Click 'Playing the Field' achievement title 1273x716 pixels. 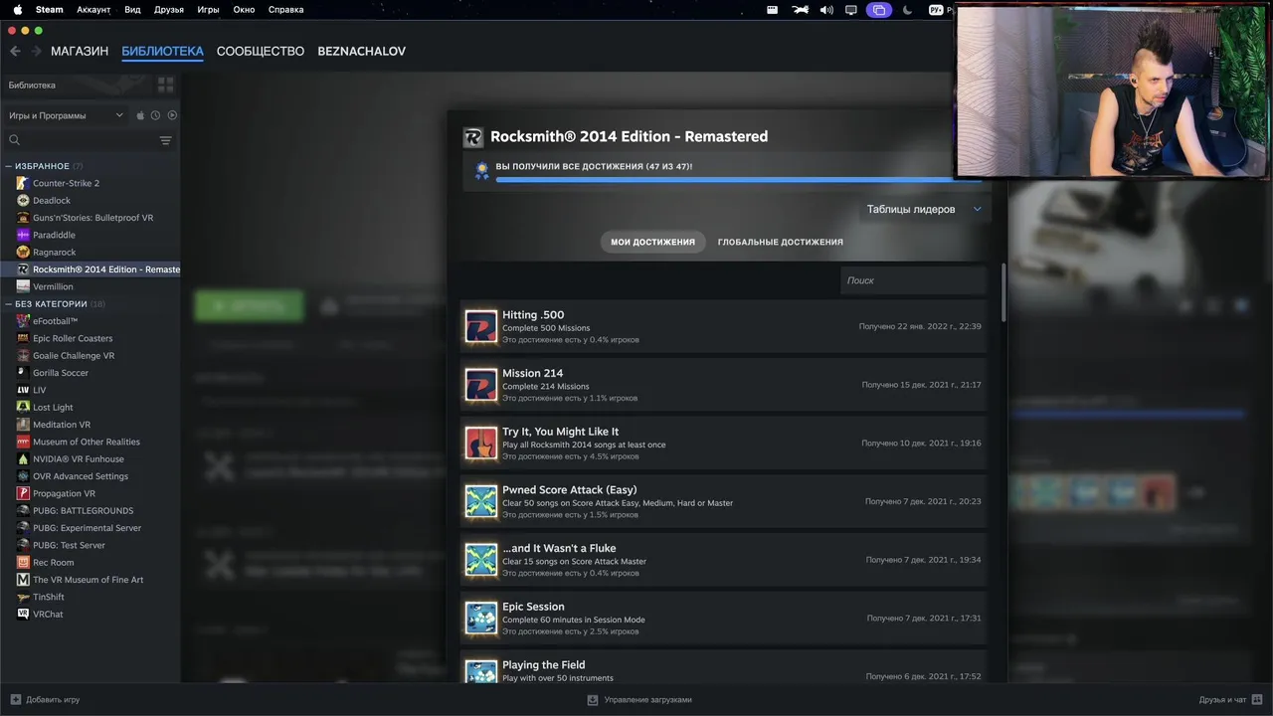[x=543, y=664]
